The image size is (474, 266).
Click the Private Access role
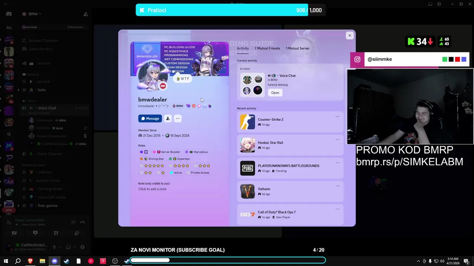(198, 173)
